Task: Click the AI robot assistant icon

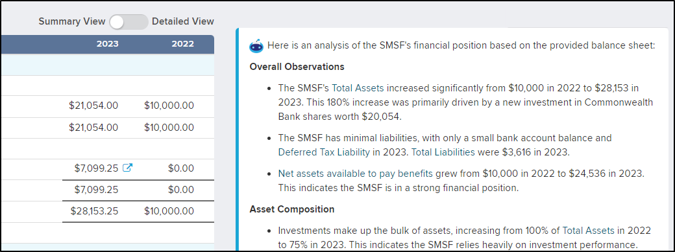Action: coord(256,45)
